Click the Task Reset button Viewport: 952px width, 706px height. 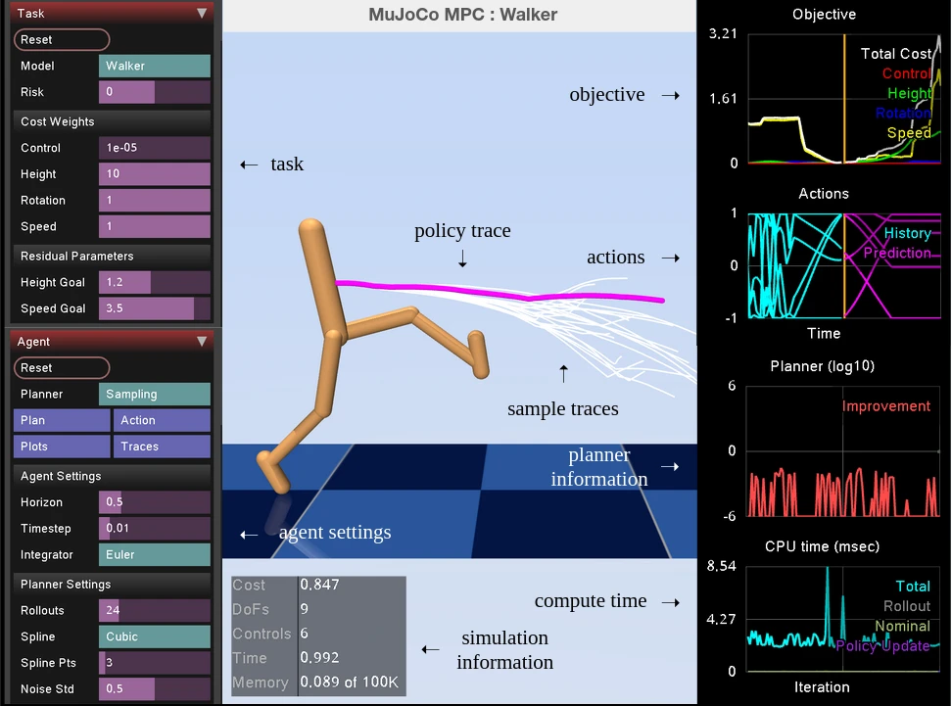(62, 39)
